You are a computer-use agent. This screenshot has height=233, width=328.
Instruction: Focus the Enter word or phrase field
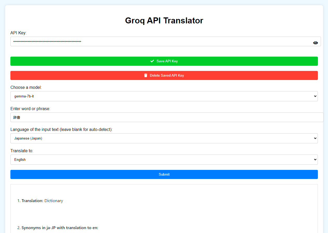pyautogui.click(x=167, y=117)
